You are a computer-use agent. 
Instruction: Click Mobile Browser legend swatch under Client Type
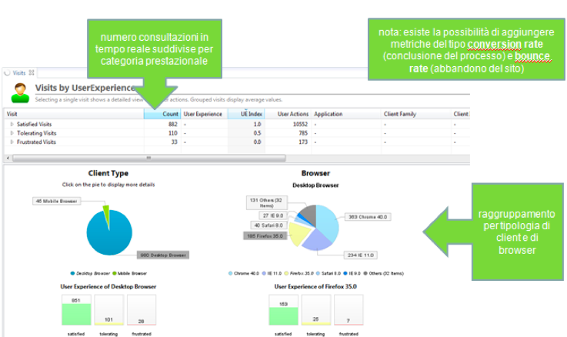point(115,273)
